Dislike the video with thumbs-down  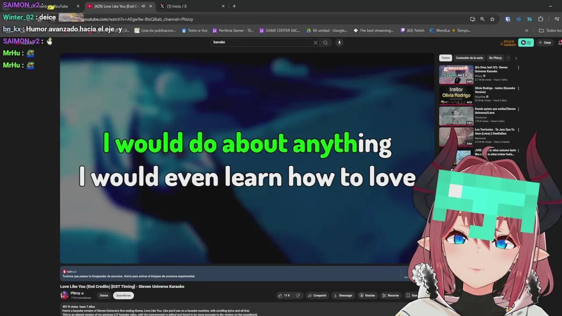point(298,295)
